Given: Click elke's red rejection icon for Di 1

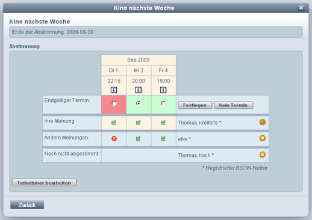Looking at the screenshot, I should tap(114, 138).
